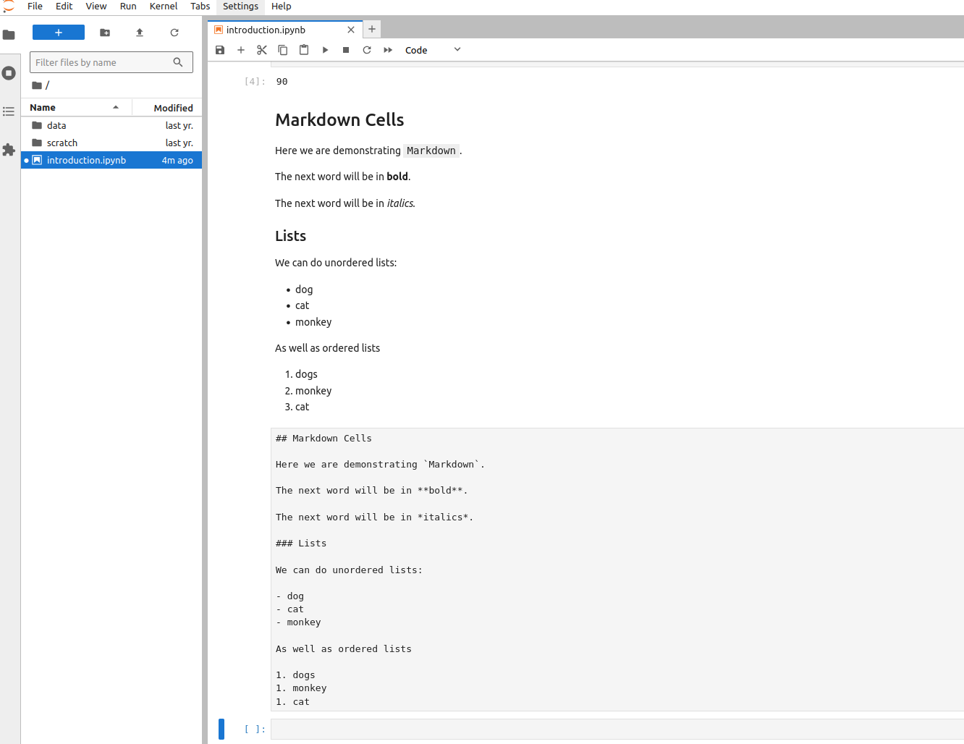Paste cell from clipboard
The height and width of the screenshot is (744, 964).
(304, 50)
